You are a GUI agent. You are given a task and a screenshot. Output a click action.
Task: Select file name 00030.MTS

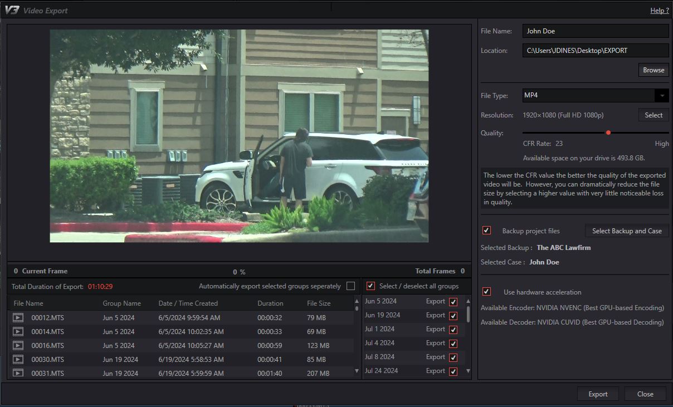pos(47,359)
